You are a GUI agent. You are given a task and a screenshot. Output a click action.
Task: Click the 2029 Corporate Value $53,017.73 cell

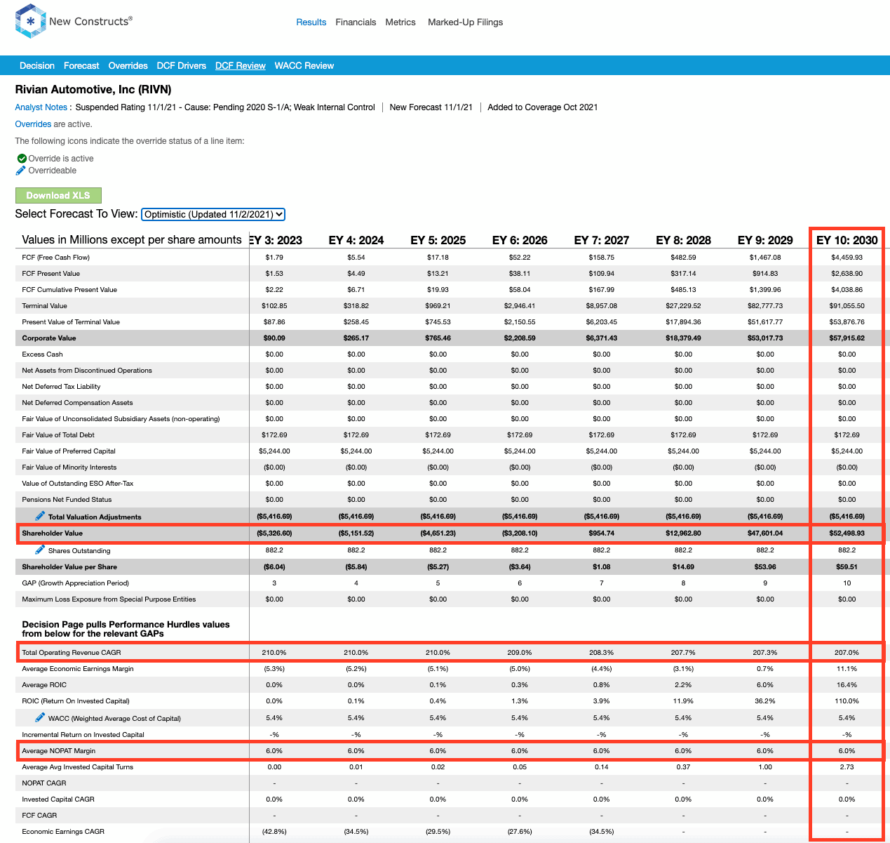[765, 338]
